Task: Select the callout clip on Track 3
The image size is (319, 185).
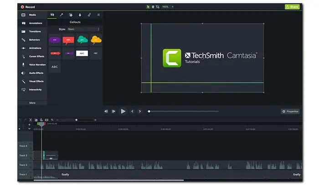Action: (x=51, y=155)
